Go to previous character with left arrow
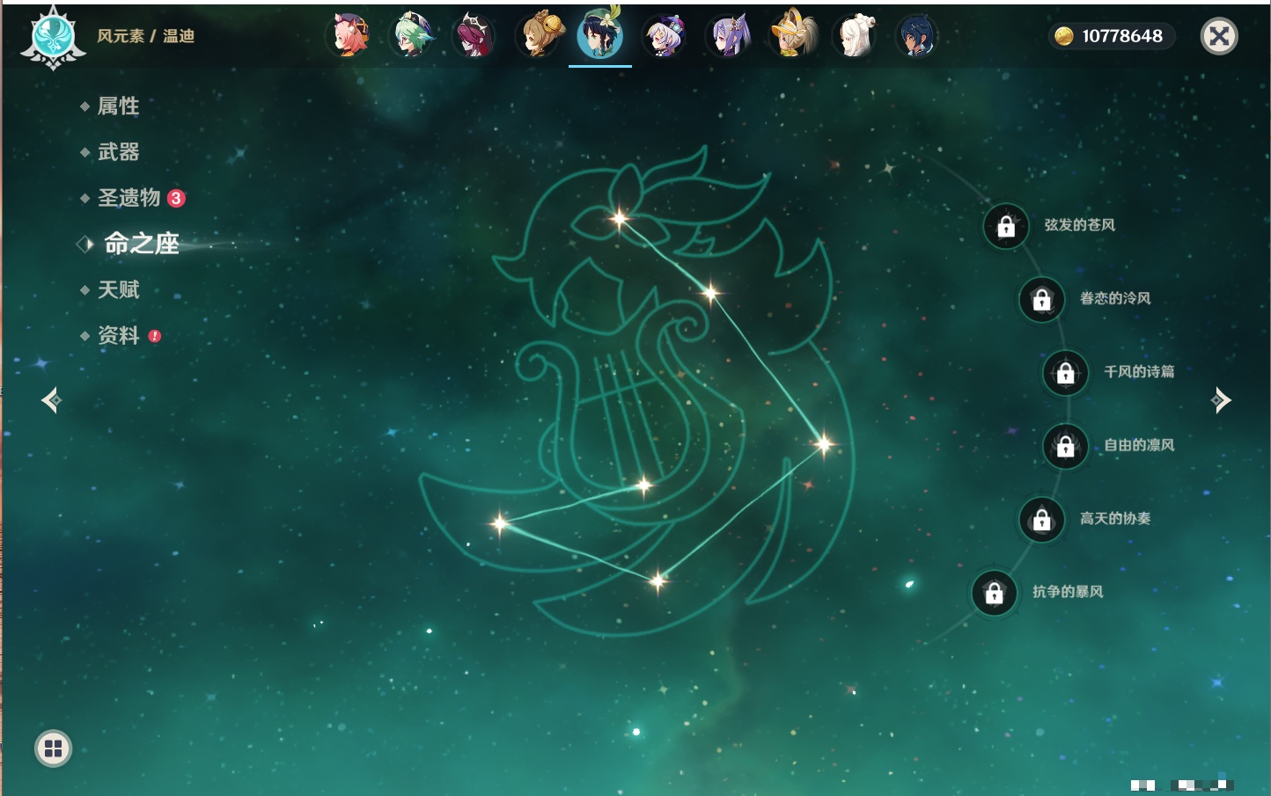 pos(51,400)
